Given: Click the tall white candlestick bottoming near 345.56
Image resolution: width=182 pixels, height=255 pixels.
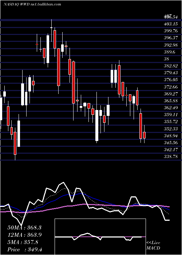Looking at the screenshot, I should (x=97, y=125).
